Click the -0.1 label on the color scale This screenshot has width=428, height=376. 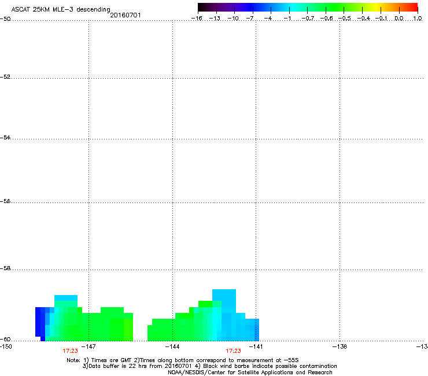pyautogui.click(x=381, y=19)
